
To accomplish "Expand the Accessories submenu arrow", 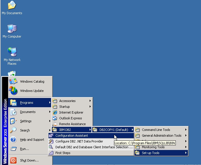I will pyautogui.click(x=90, y=101).
